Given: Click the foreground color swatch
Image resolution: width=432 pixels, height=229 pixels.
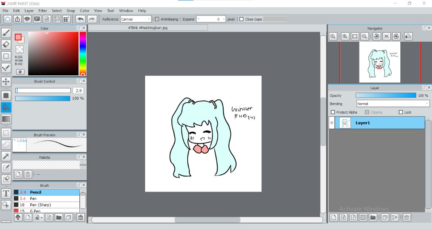Looking at the screenshot, I should (18, 37).
